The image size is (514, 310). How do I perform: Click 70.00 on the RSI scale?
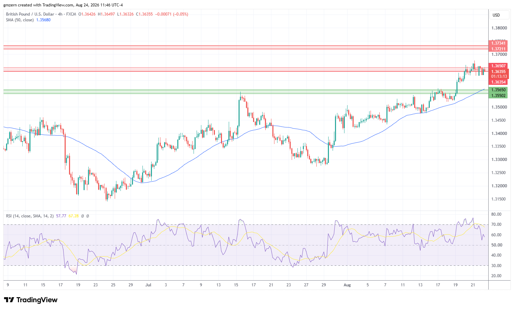pos(496,224)
